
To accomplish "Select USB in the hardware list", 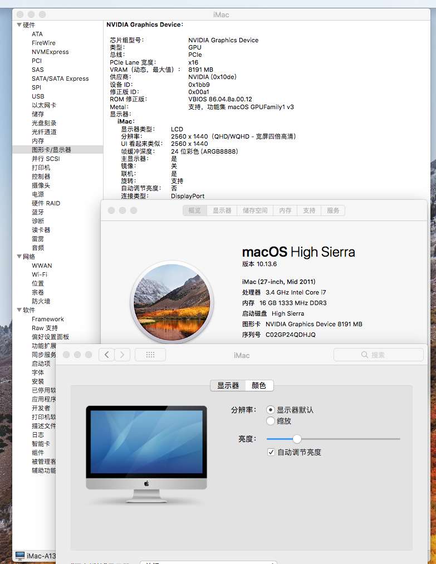I will (38, 96).
